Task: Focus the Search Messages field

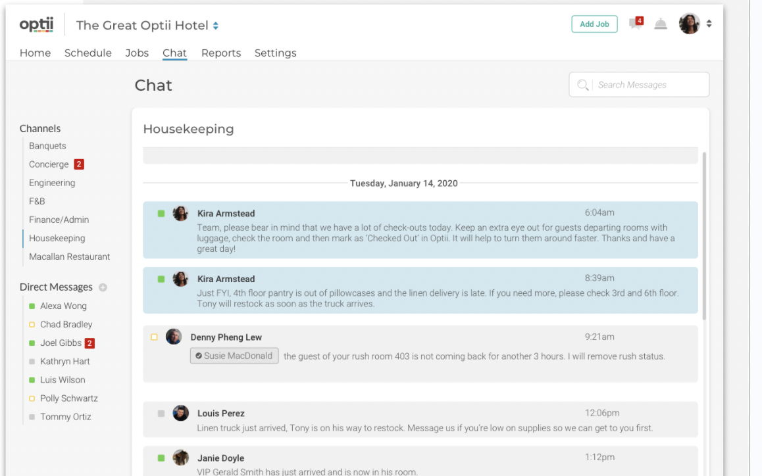Action: coord(648,85)
